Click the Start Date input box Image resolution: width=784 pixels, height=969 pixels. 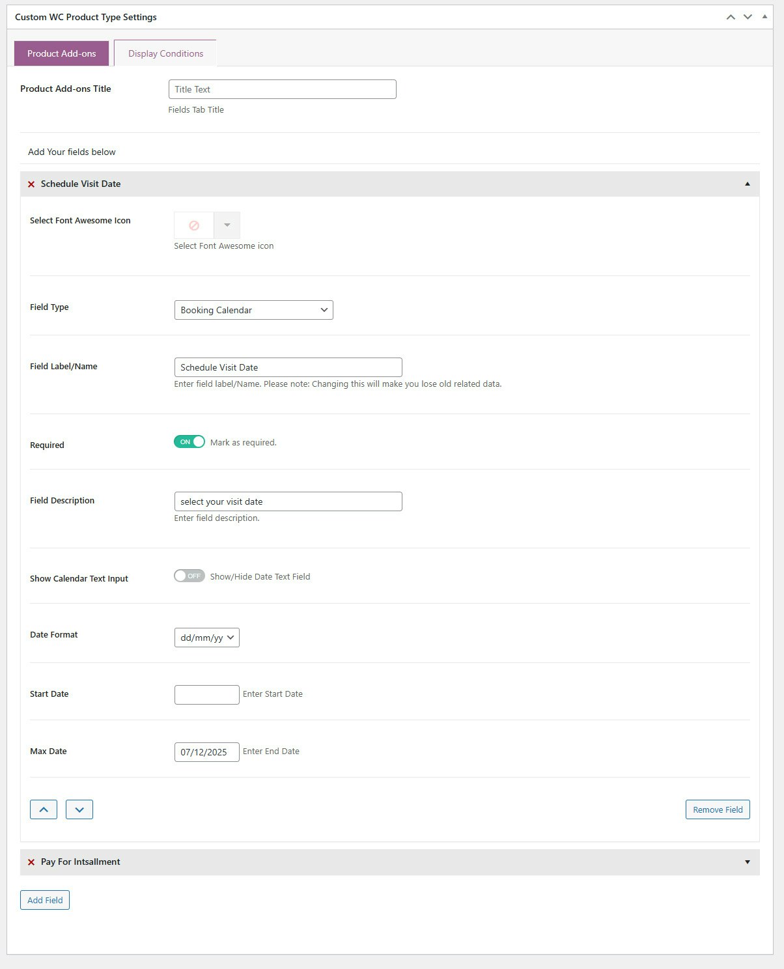coord(207,695)
